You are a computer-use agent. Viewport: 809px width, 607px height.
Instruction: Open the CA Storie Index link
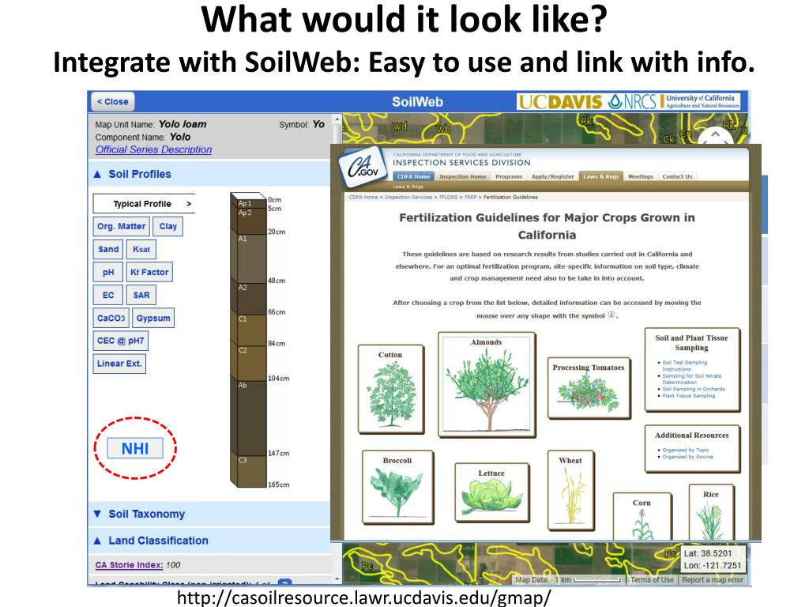(129, 564)
